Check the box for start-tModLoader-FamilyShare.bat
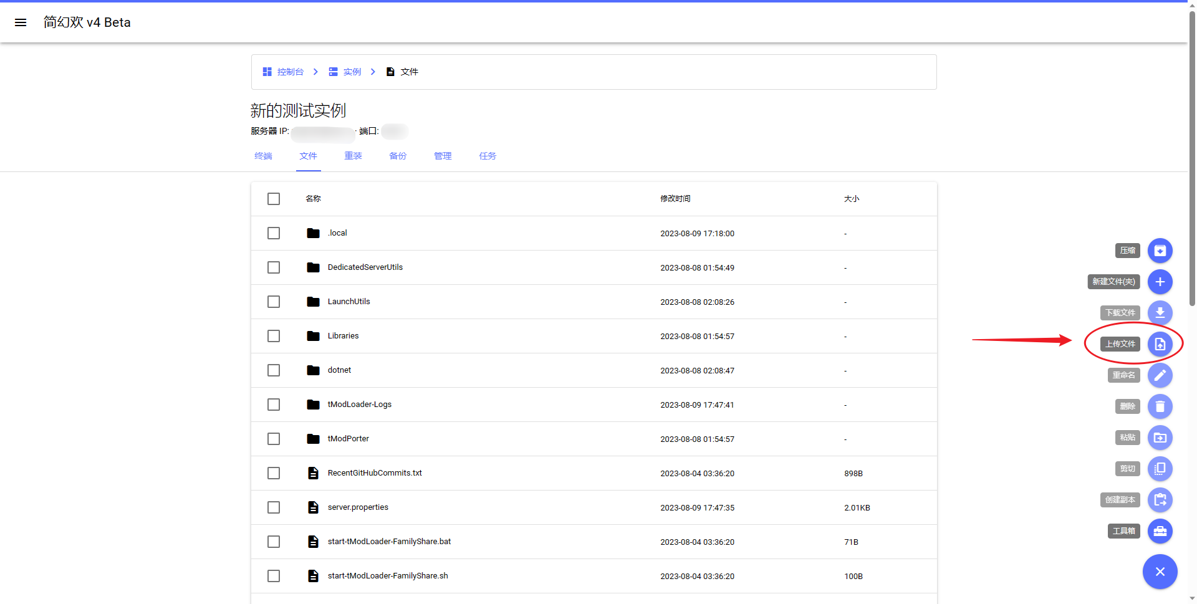The height and width of the screenshot is (604, 1197). point(274,542)
